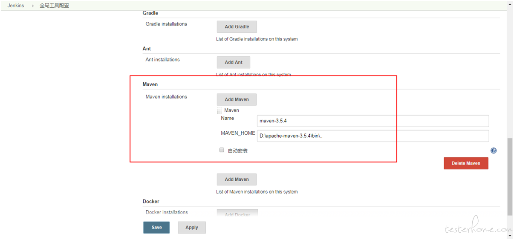Focus the Maven Name input field

point(373,121)
